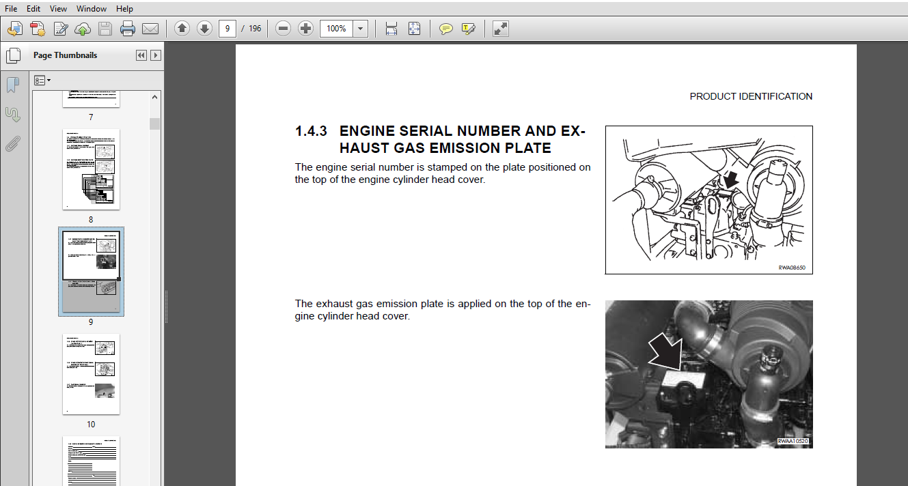Click the page number field showing 9
The image size is (908, 486).
pos(228,29)
